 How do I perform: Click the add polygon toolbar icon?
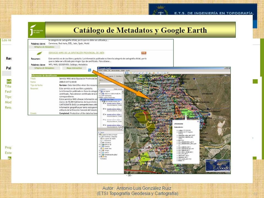pyautogui.click(x=134, y=73)
